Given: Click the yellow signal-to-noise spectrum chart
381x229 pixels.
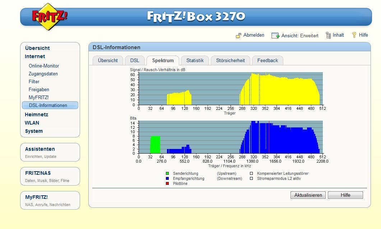Looking at the screenshot, I should point(231,88).
